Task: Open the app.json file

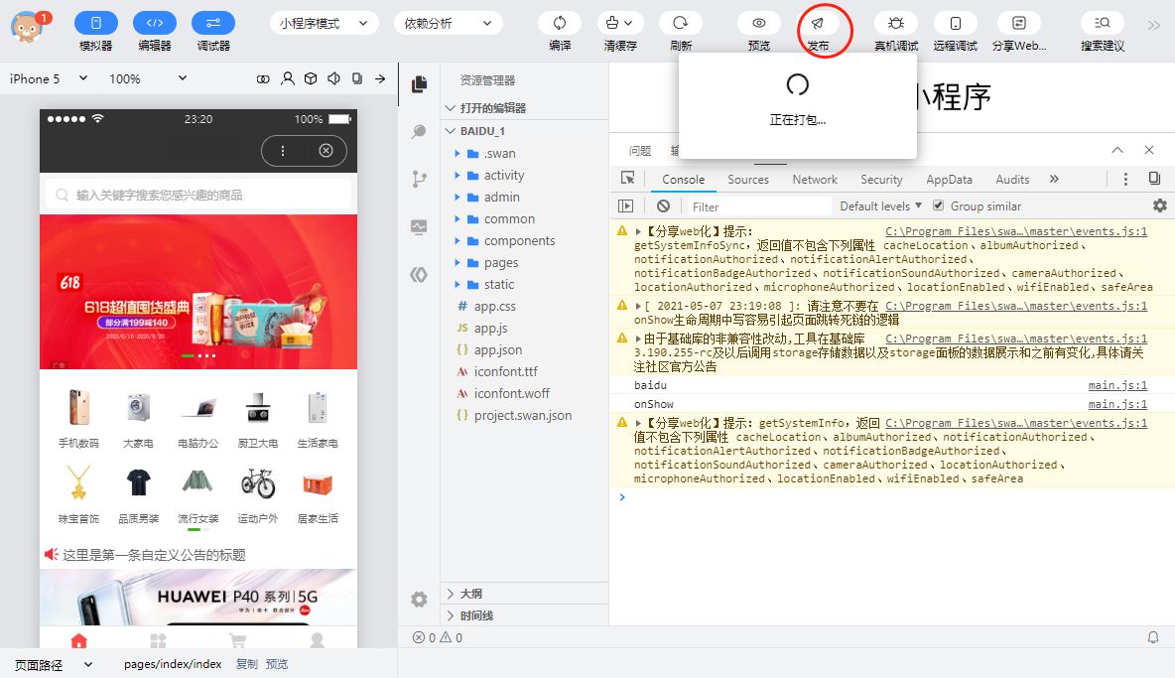Action: click(x=498, y=350)
